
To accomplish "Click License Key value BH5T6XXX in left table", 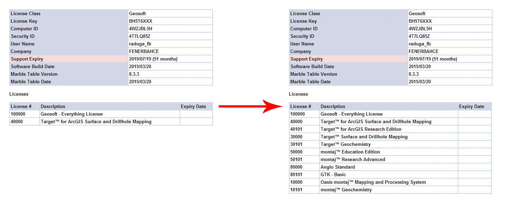I will [x=140, y=21].
